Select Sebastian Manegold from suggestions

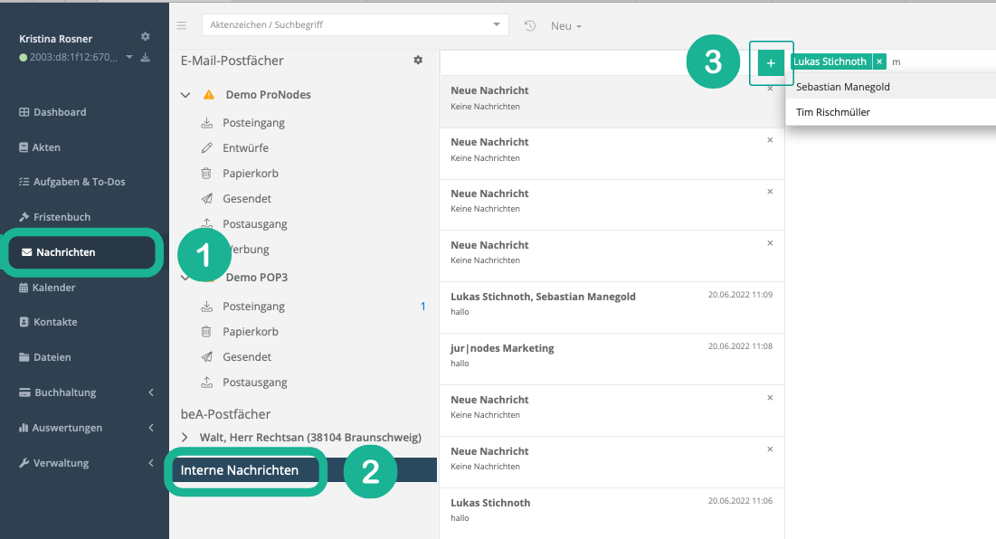843,88
